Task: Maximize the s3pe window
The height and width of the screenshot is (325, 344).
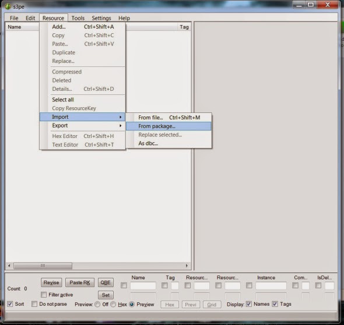Action: [x=311, y=5]
